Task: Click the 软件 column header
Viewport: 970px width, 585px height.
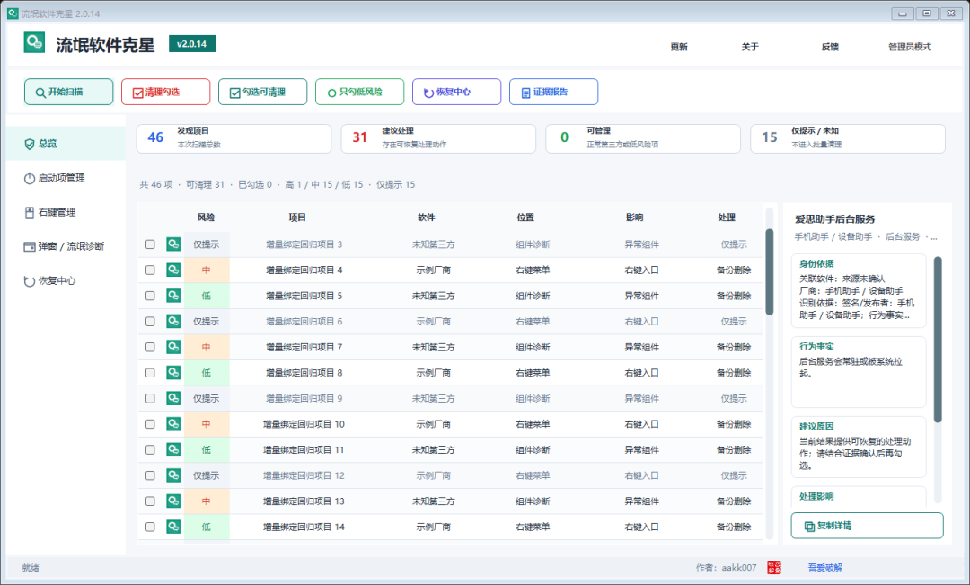Action: (427, 217)
